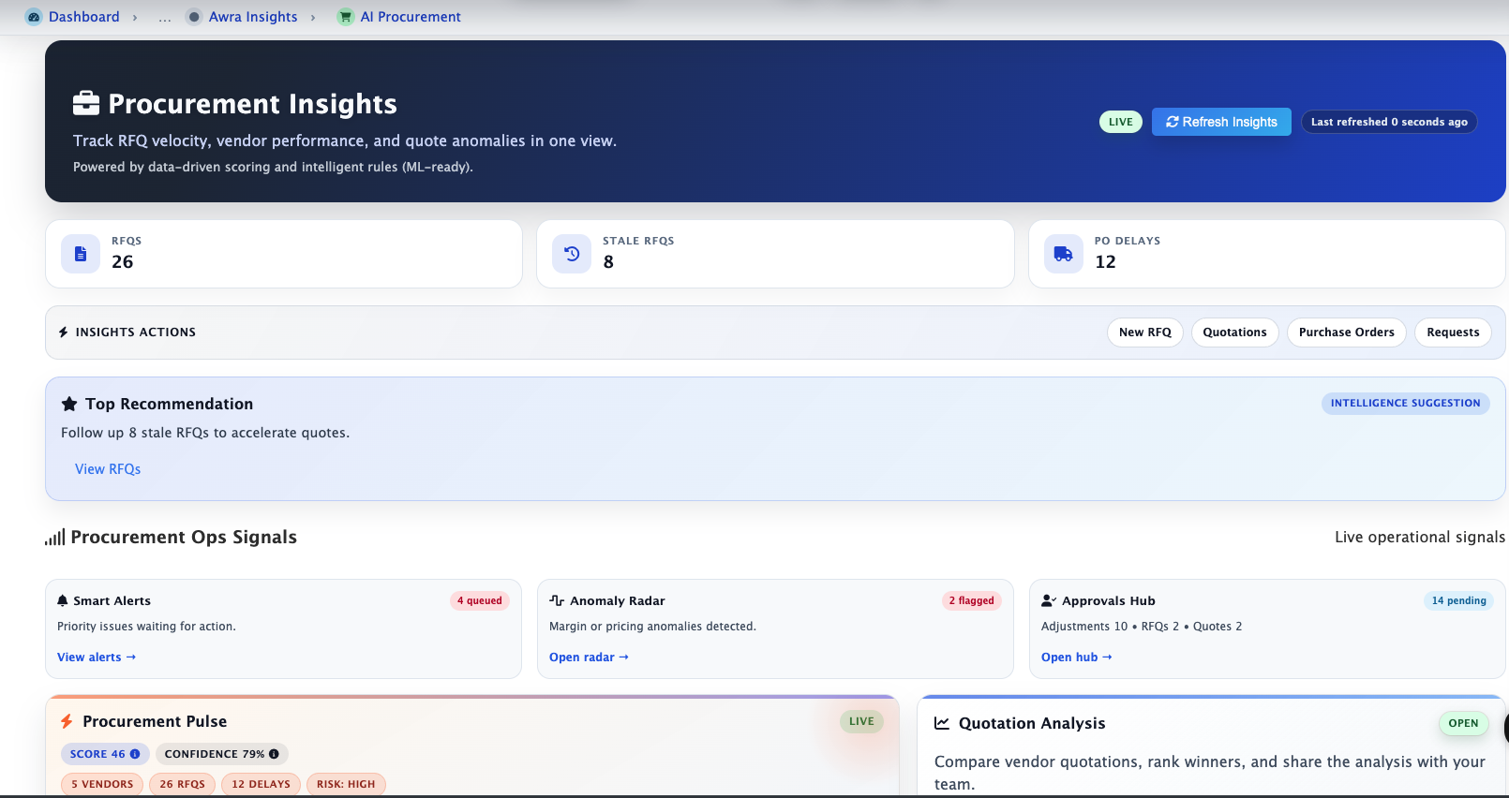The width and height of the screenshot is (1509, 798).
Task: Open Awra Insights breadcrumb item
Action: coord(252,17)
